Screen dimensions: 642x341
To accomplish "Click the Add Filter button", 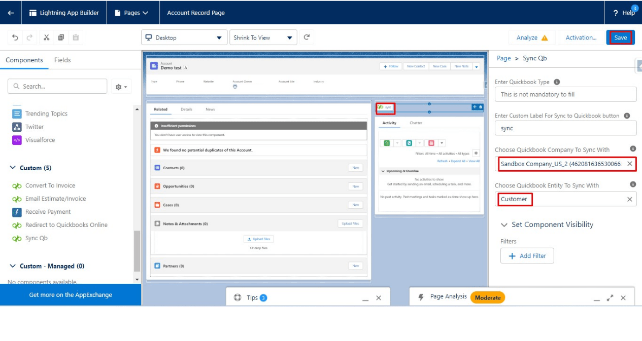I will coord(527,256).
